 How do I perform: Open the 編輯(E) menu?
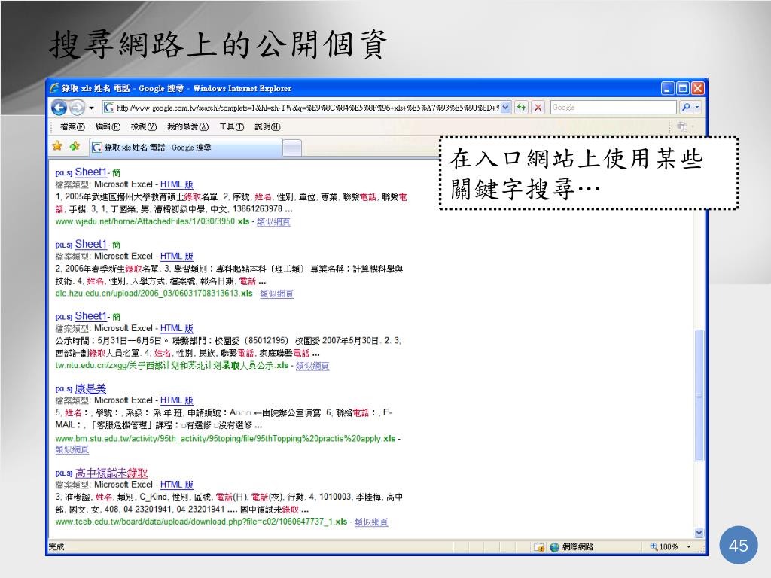[x=108, y=126]
